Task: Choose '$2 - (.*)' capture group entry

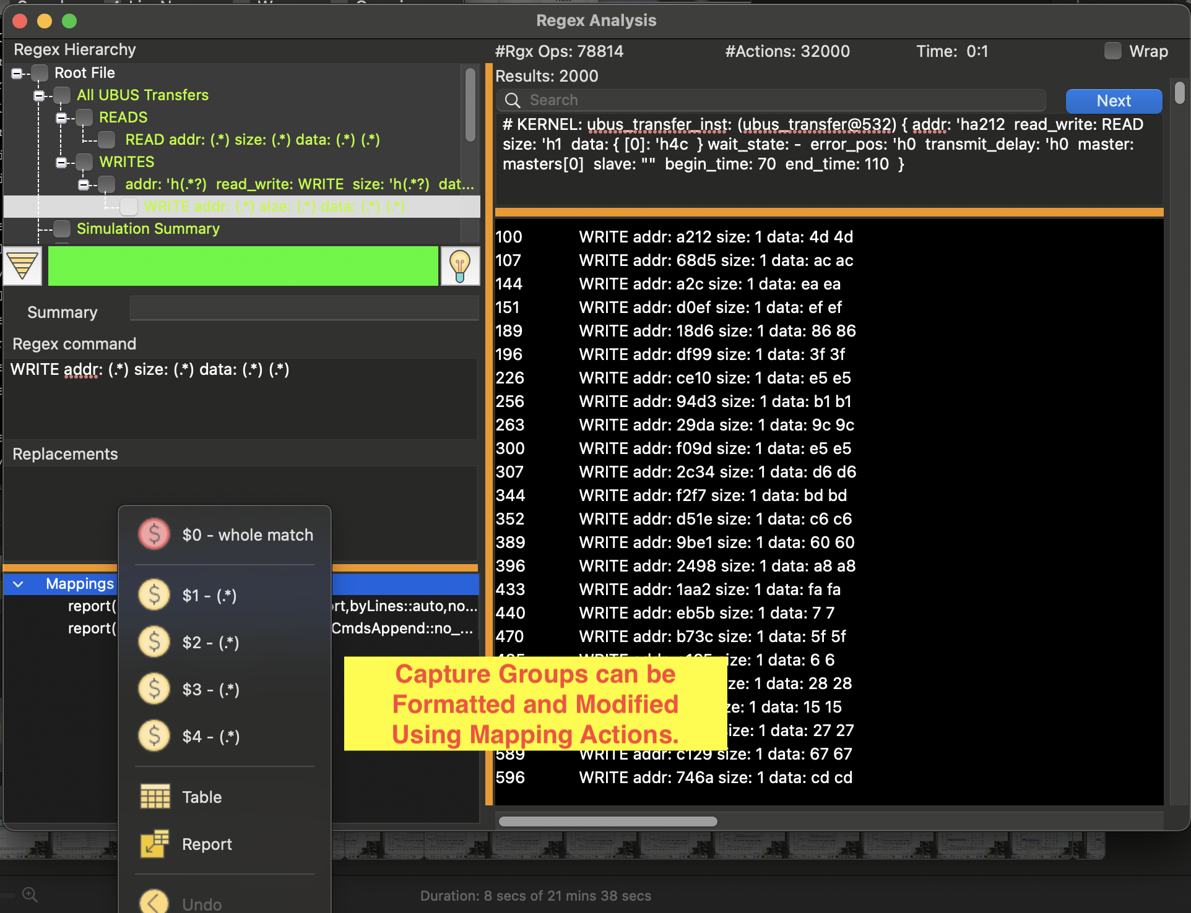Action: (x=225, y=642)
